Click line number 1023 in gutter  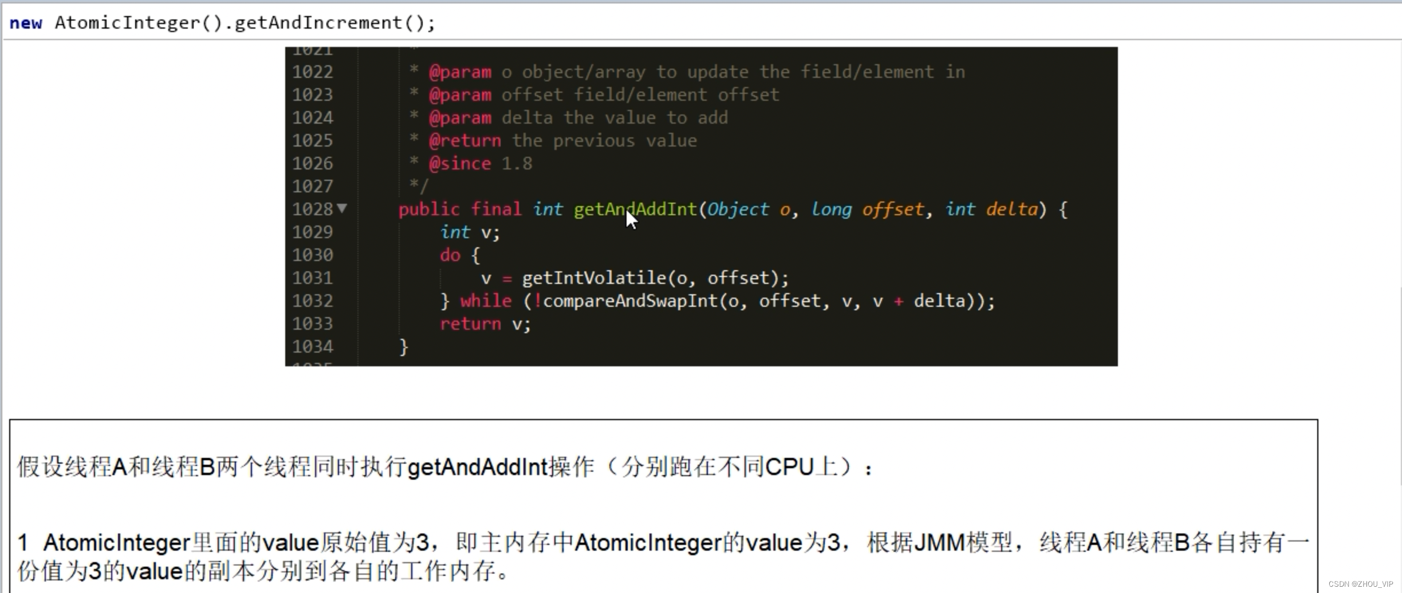(x=313, y=94)
